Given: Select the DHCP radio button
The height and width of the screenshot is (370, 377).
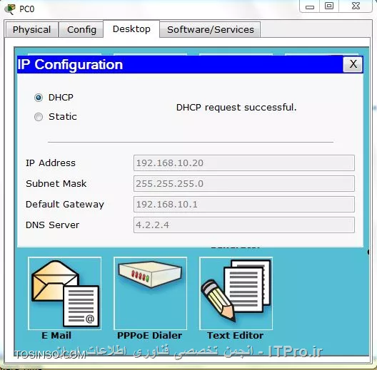Looking at the screenshot, I should (39, 98).
